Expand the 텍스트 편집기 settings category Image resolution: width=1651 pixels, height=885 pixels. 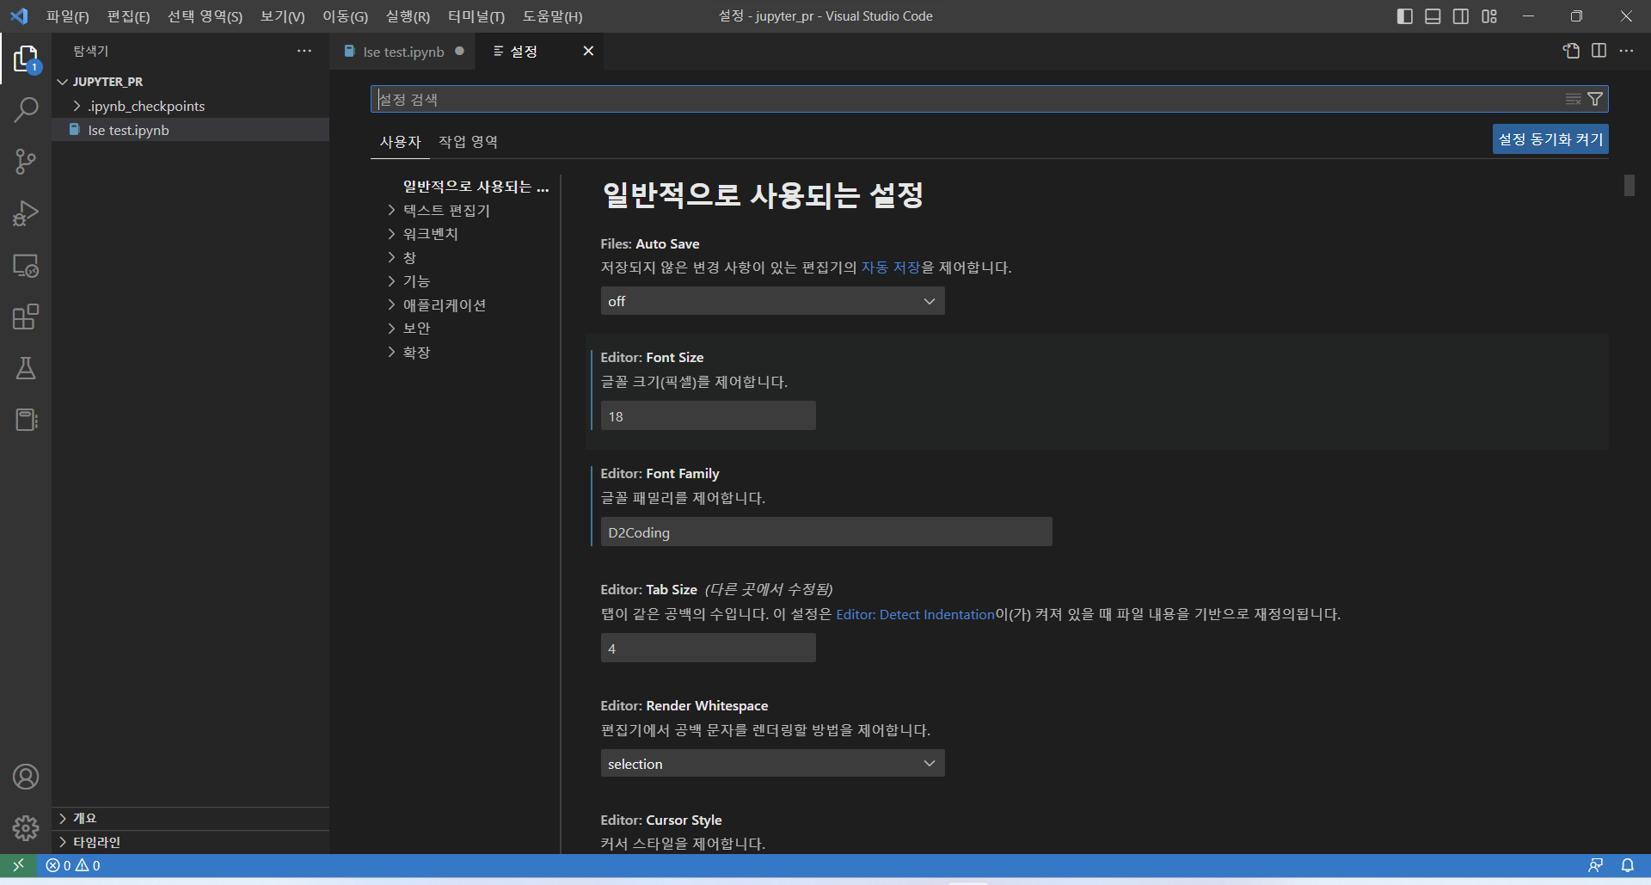click(x=445, y=210)
